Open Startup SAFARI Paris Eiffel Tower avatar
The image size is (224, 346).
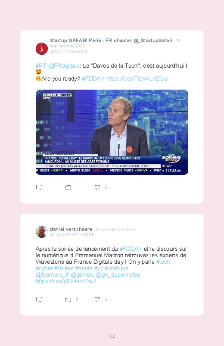tap(42, 49)
